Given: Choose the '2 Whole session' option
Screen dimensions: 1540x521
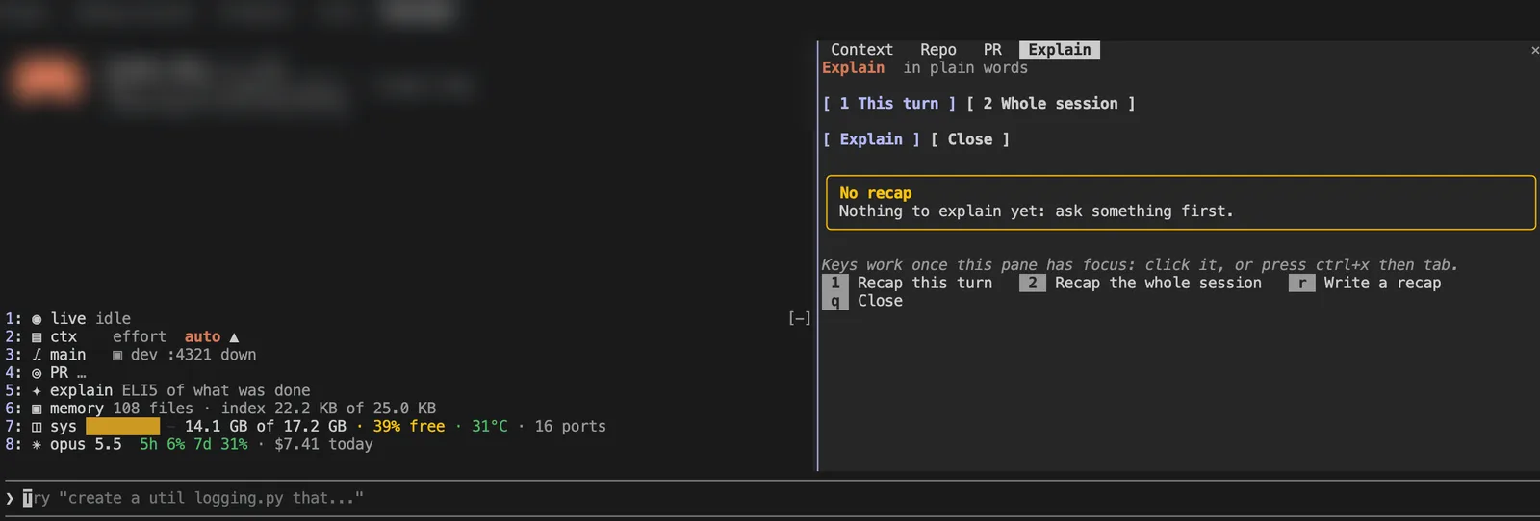Looking at the screenshot, I should click(x=1051, y=104).
